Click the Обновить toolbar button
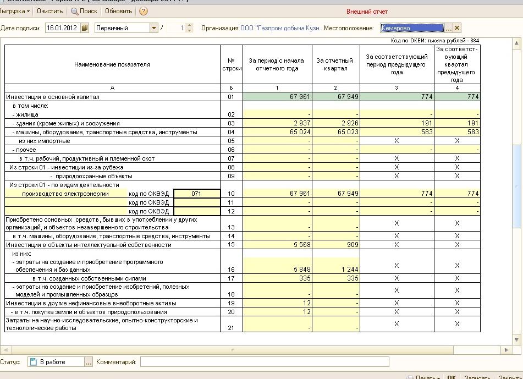Viewport: 523px width, 379px height. (118, 11)
